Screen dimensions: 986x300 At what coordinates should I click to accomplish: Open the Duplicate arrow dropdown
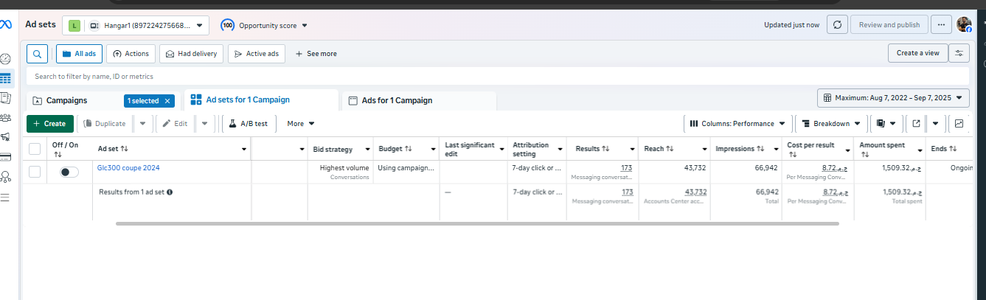[143, 124]
